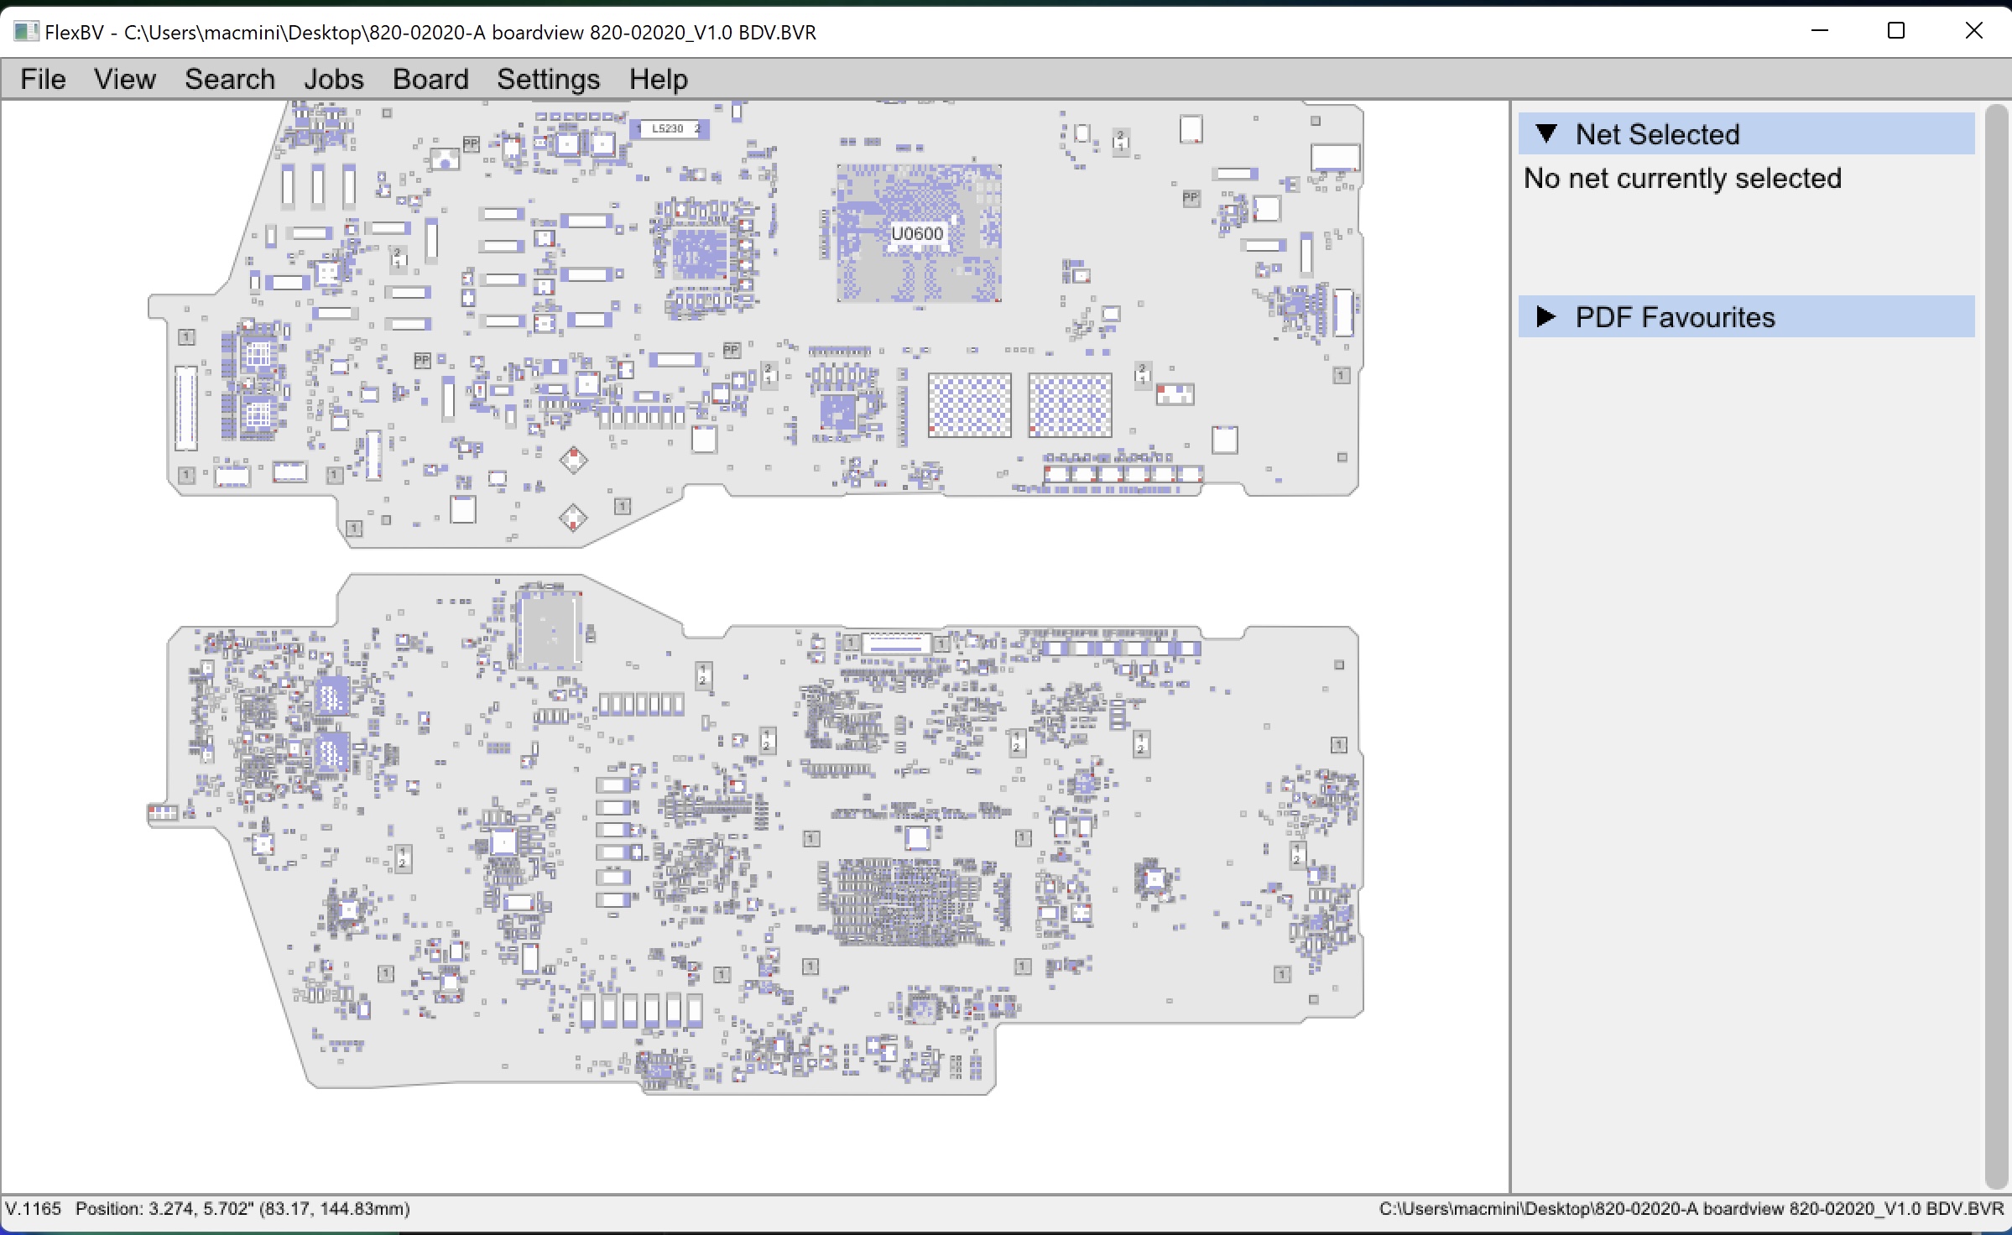Screen dimensions: 2012x1235
Task: Select the lower diamond-shaped component
Action: tap(573, 518)
